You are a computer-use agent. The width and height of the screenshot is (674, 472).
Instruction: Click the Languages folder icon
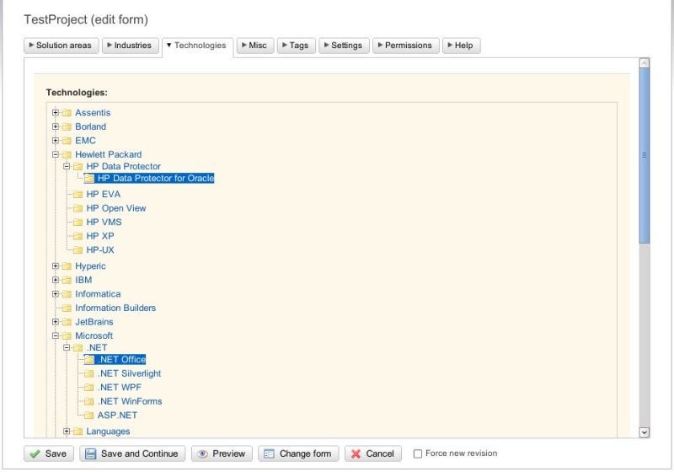coord(78,432)
